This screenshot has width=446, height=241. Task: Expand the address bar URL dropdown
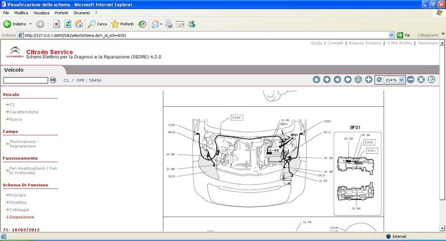pyautogui.click(x=392, y=35)
